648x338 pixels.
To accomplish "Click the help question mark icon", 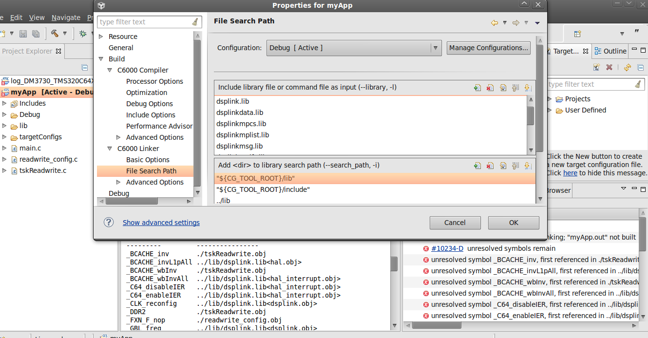I will click(x=109, y=222).
